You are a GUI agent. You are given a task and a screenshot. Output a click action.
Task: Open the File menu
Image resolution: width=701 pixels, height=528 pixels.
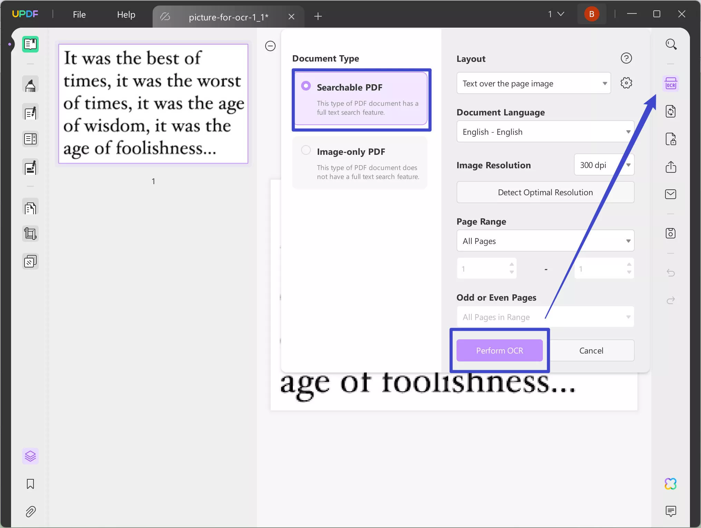point(79,15)
